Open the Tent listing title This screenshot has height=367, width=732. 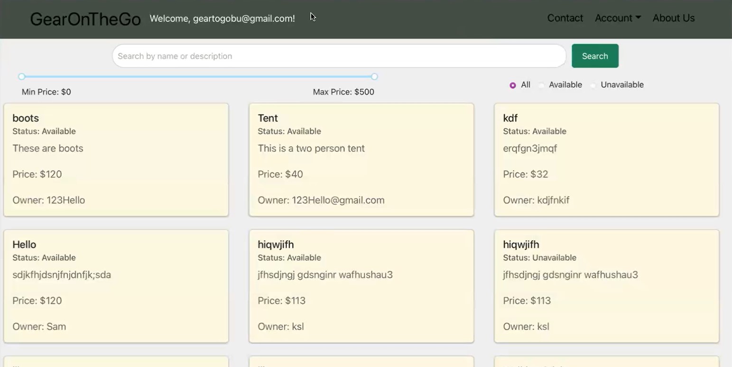pos(268,118)
